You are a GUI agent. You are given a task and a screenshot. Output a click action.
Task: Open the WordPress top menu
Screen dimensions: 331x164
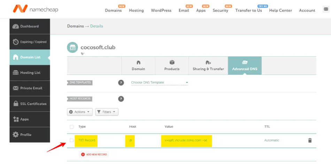[161, 10]
